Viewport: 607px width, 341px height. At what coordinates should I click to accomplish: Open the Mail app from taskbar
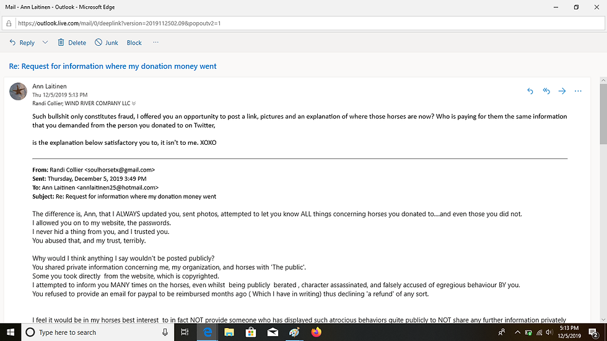tap(273, 332)
